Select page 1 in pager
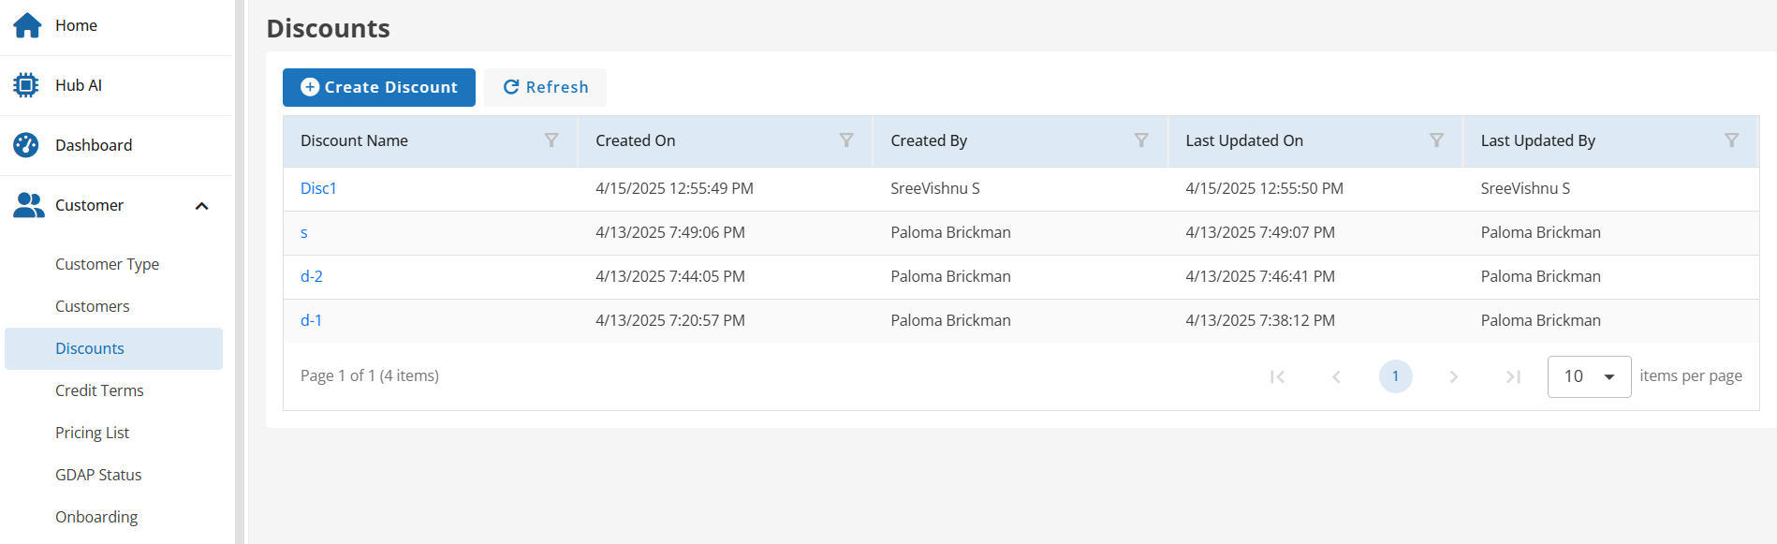Viewport: 1777px width, 544px height. click(1395, 376)
